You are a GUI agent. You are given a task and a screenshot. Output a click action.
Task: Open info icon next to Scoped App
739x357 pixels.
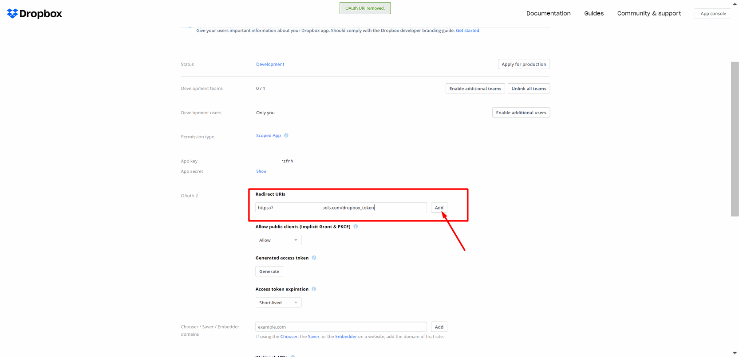[x=286, y=136]
